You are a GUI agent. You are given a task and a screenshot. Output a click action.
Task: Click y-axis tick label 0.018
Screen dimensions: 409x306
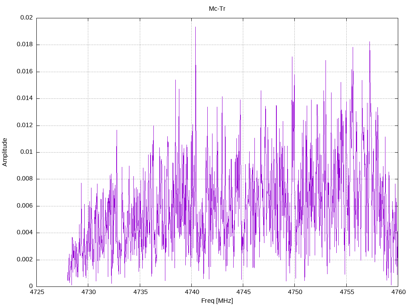[x=25, y=44]
